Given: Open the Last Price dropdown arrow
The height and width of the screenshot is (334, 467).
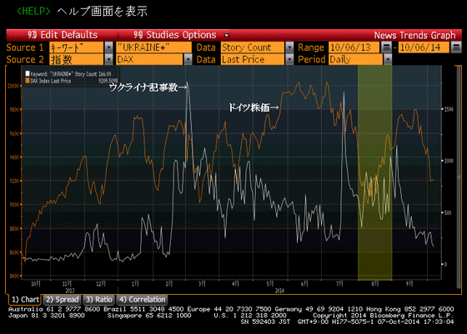Looking at the screenshot, I should click(x=289, y=59).
